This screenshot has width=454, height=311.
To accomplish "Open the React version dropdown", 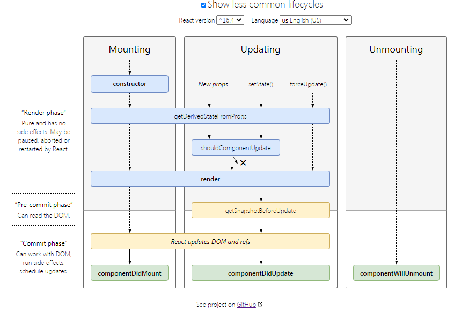I will 230,20.
